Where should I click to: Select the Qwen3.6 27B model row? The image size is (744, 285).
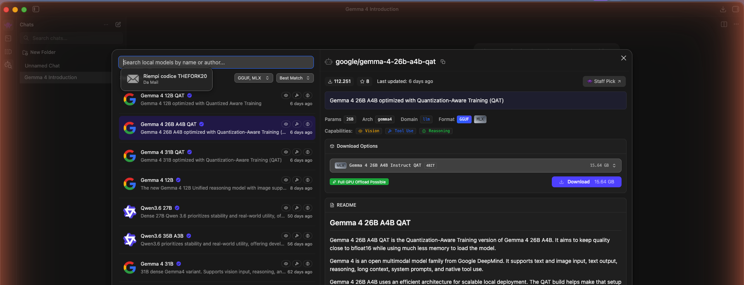217,212
